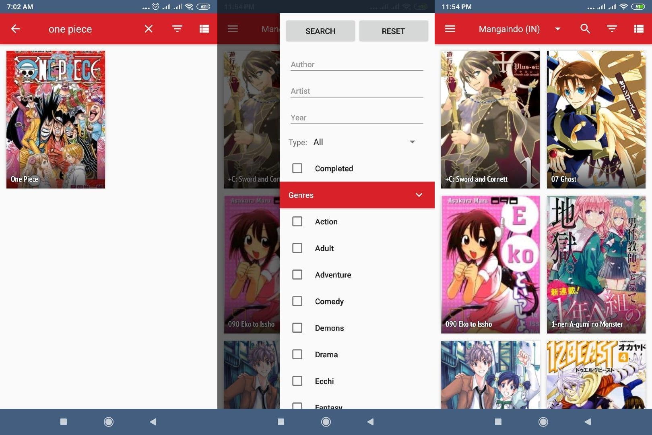Open the 12 Beast manga cover
The height and width of the screenshot is (435, 652).
pos(596,375)
